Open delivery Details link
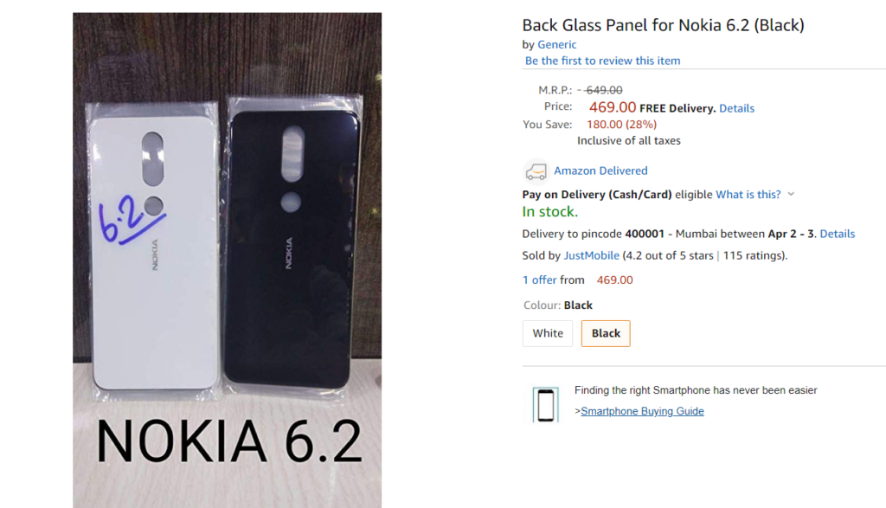Viewport: 886px width, 508px height. click(x=836, y=233)
